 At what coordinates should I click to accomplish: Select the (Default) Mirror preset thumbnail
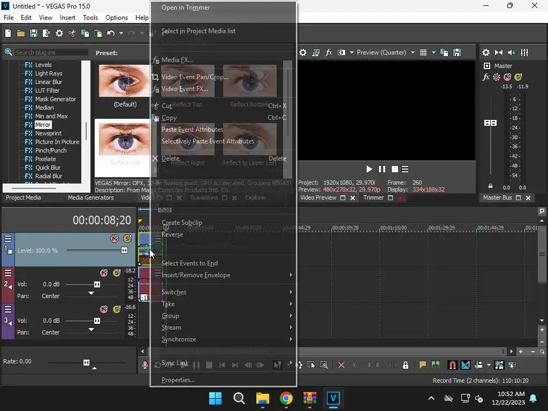[125, 81]
